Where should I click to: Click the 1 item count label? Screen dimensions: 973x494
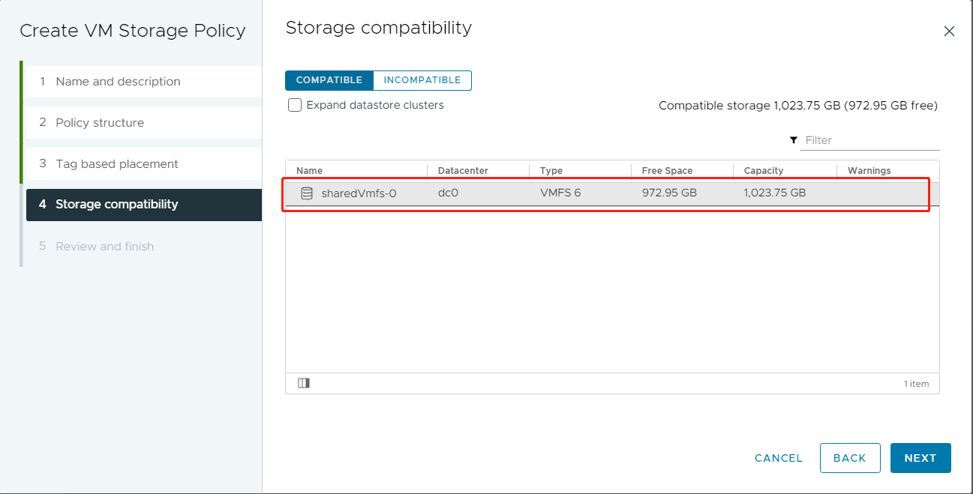pyautogui.click(x=917, y=384)
